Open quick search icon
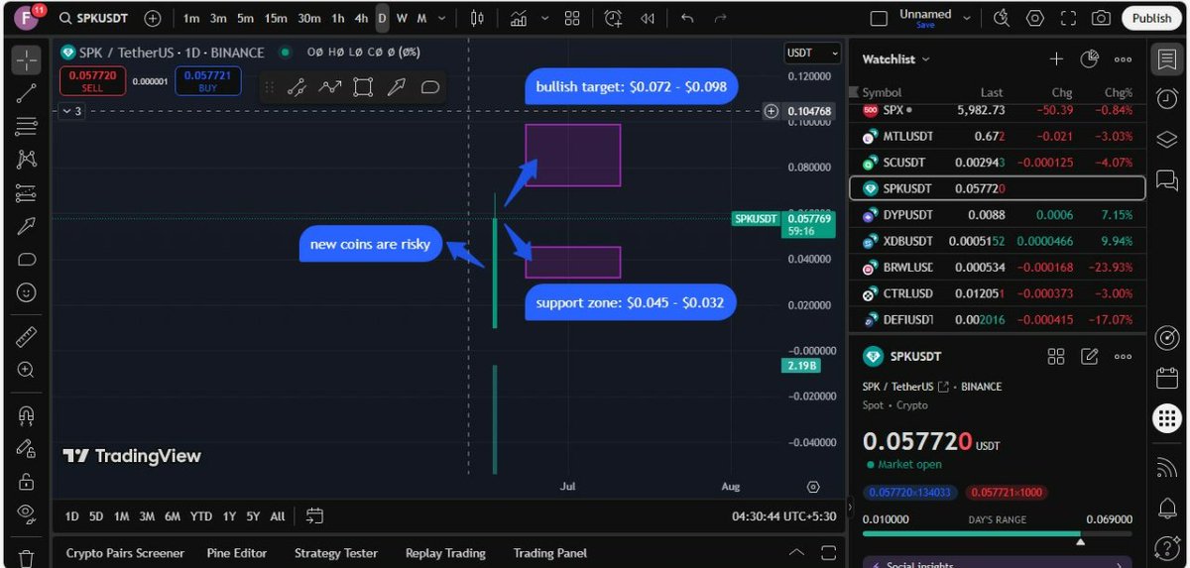The image size is (1190, 568). click(1002, 18)
